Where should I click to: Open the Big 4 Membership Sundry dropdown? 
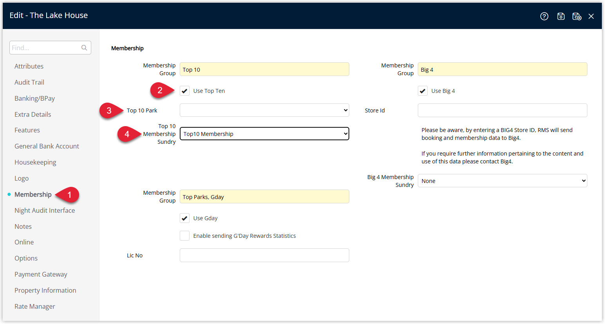pos(502,181)
